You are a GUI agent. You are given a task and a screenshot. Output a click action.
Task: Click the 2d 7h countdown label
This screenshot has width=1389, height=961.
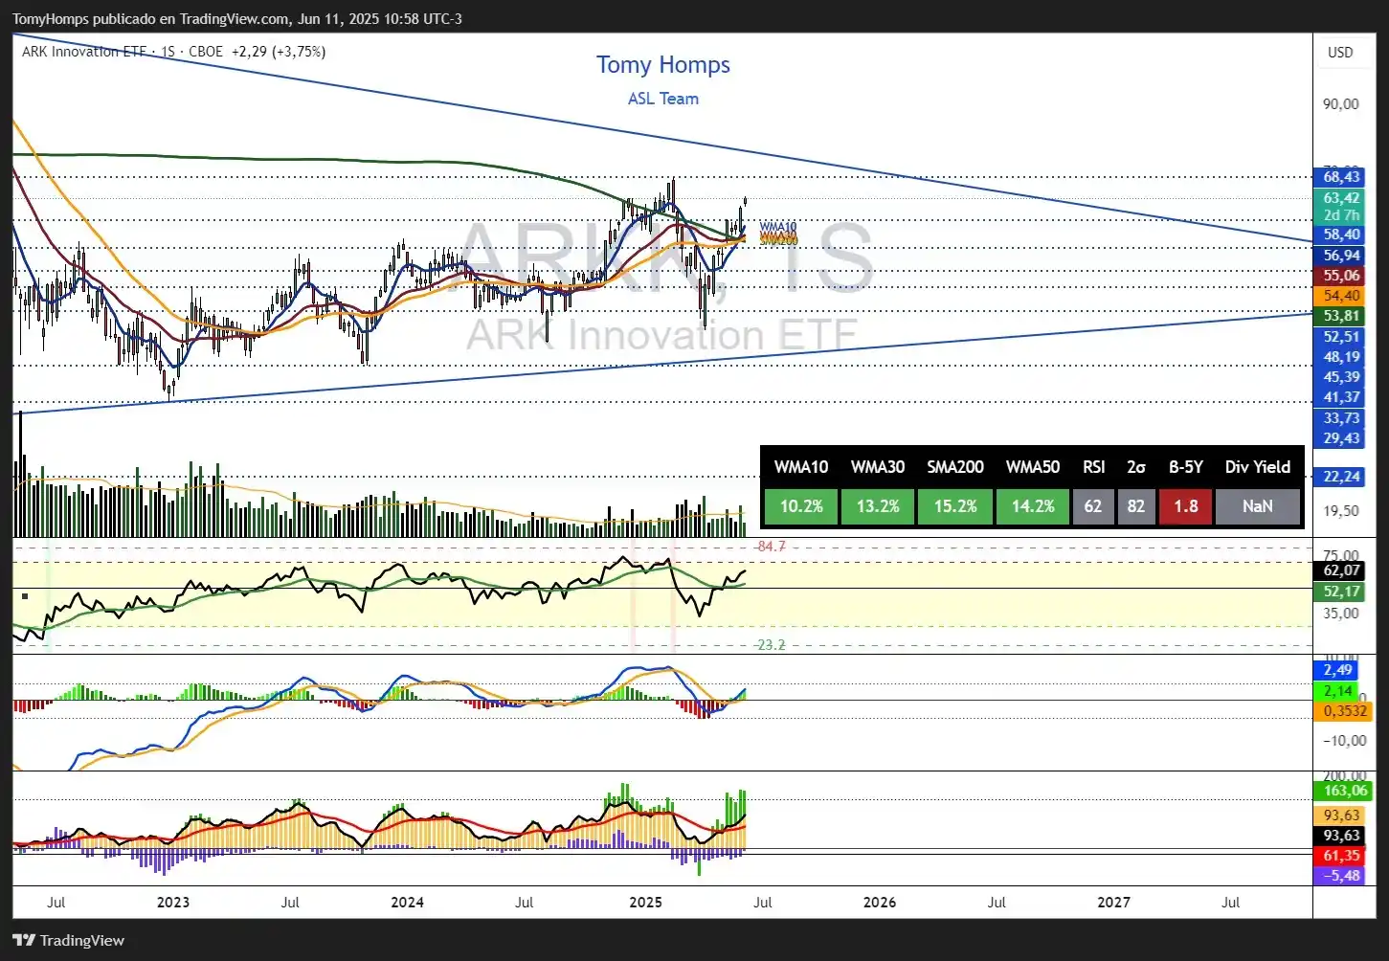[1341, 215]
